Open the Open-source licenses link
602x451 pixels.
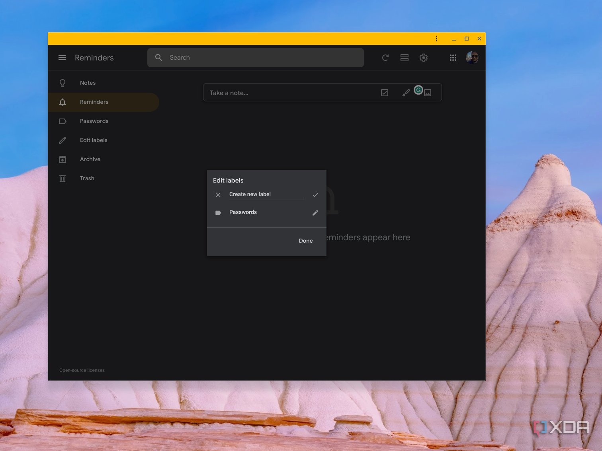pyautogui.click(x=82, y=370)
